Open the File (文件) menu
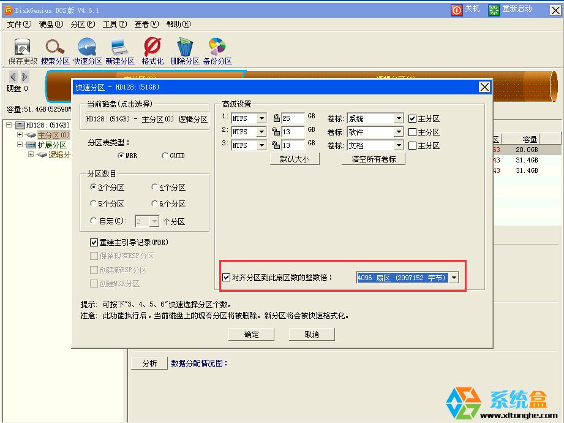Image resolution: width=564 pixels, height=423 pixels. tap(19, 24)
